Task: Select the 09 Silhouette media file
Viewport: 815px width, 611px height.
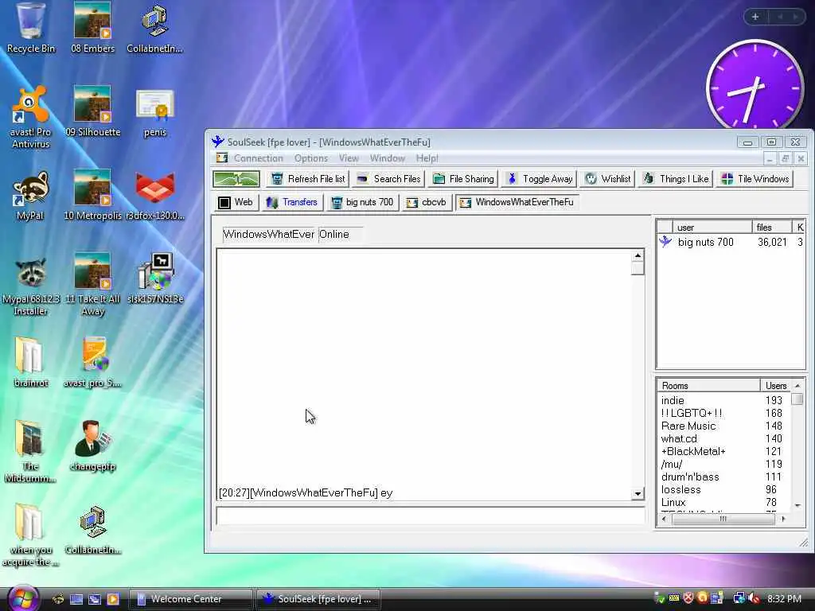Action: point(92,111)
